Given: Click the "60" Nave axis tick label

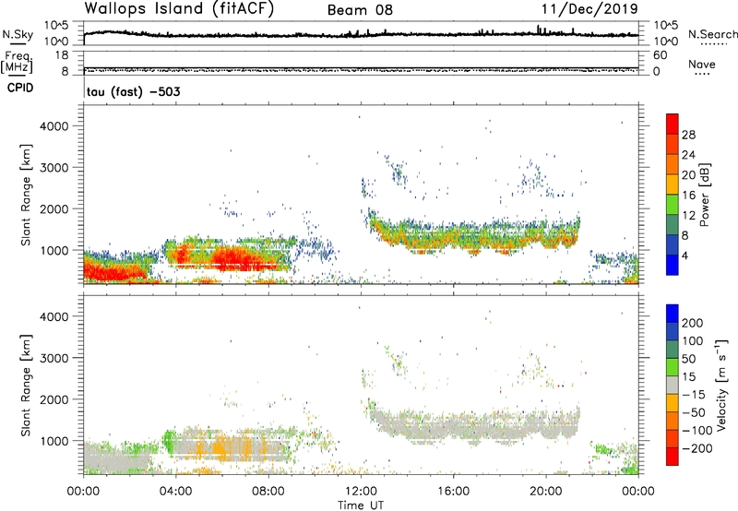Looking at the screenshot, I should click(x=660, y=55).
